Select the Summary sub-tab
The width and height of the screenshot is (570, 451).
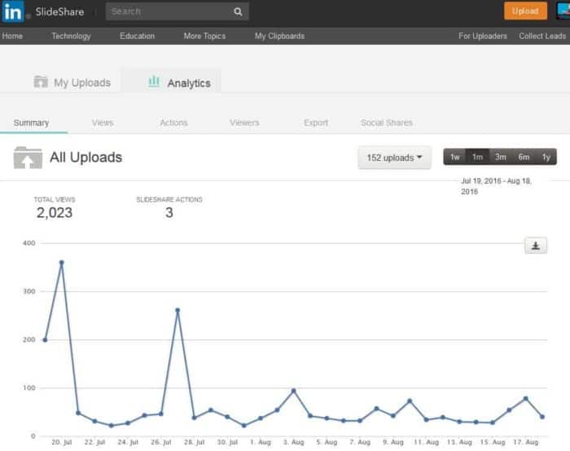31,123
